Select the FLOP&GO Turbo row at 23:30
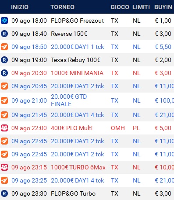This screenshot has width=174, height=200. pos(87,193)
